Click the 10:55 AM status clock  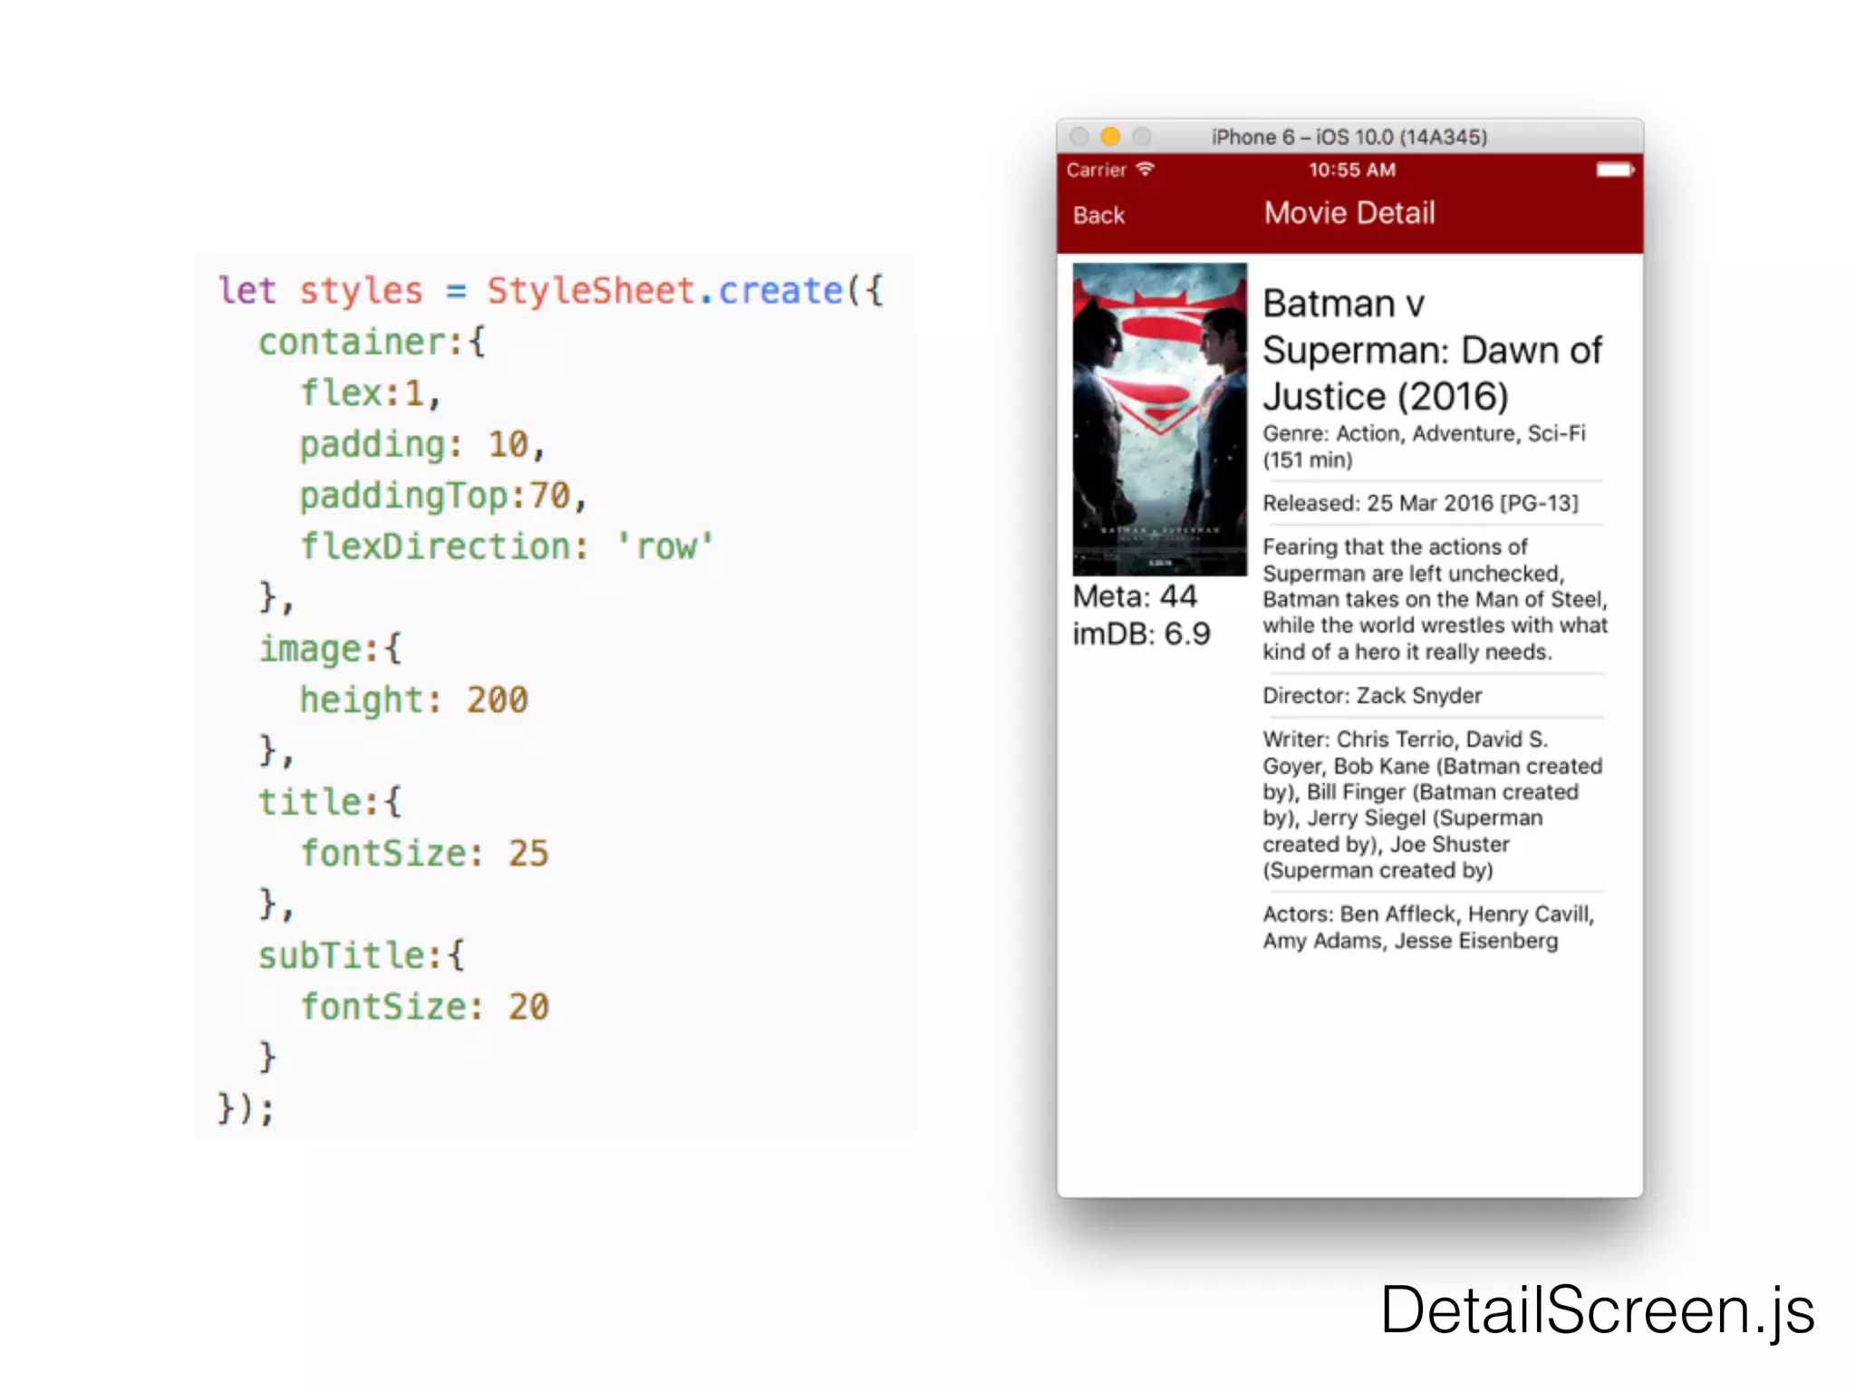pos(1352,169)
